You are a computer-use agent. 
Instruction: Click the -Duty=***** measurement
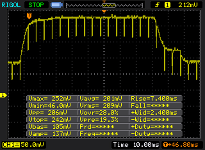point(152,134)
